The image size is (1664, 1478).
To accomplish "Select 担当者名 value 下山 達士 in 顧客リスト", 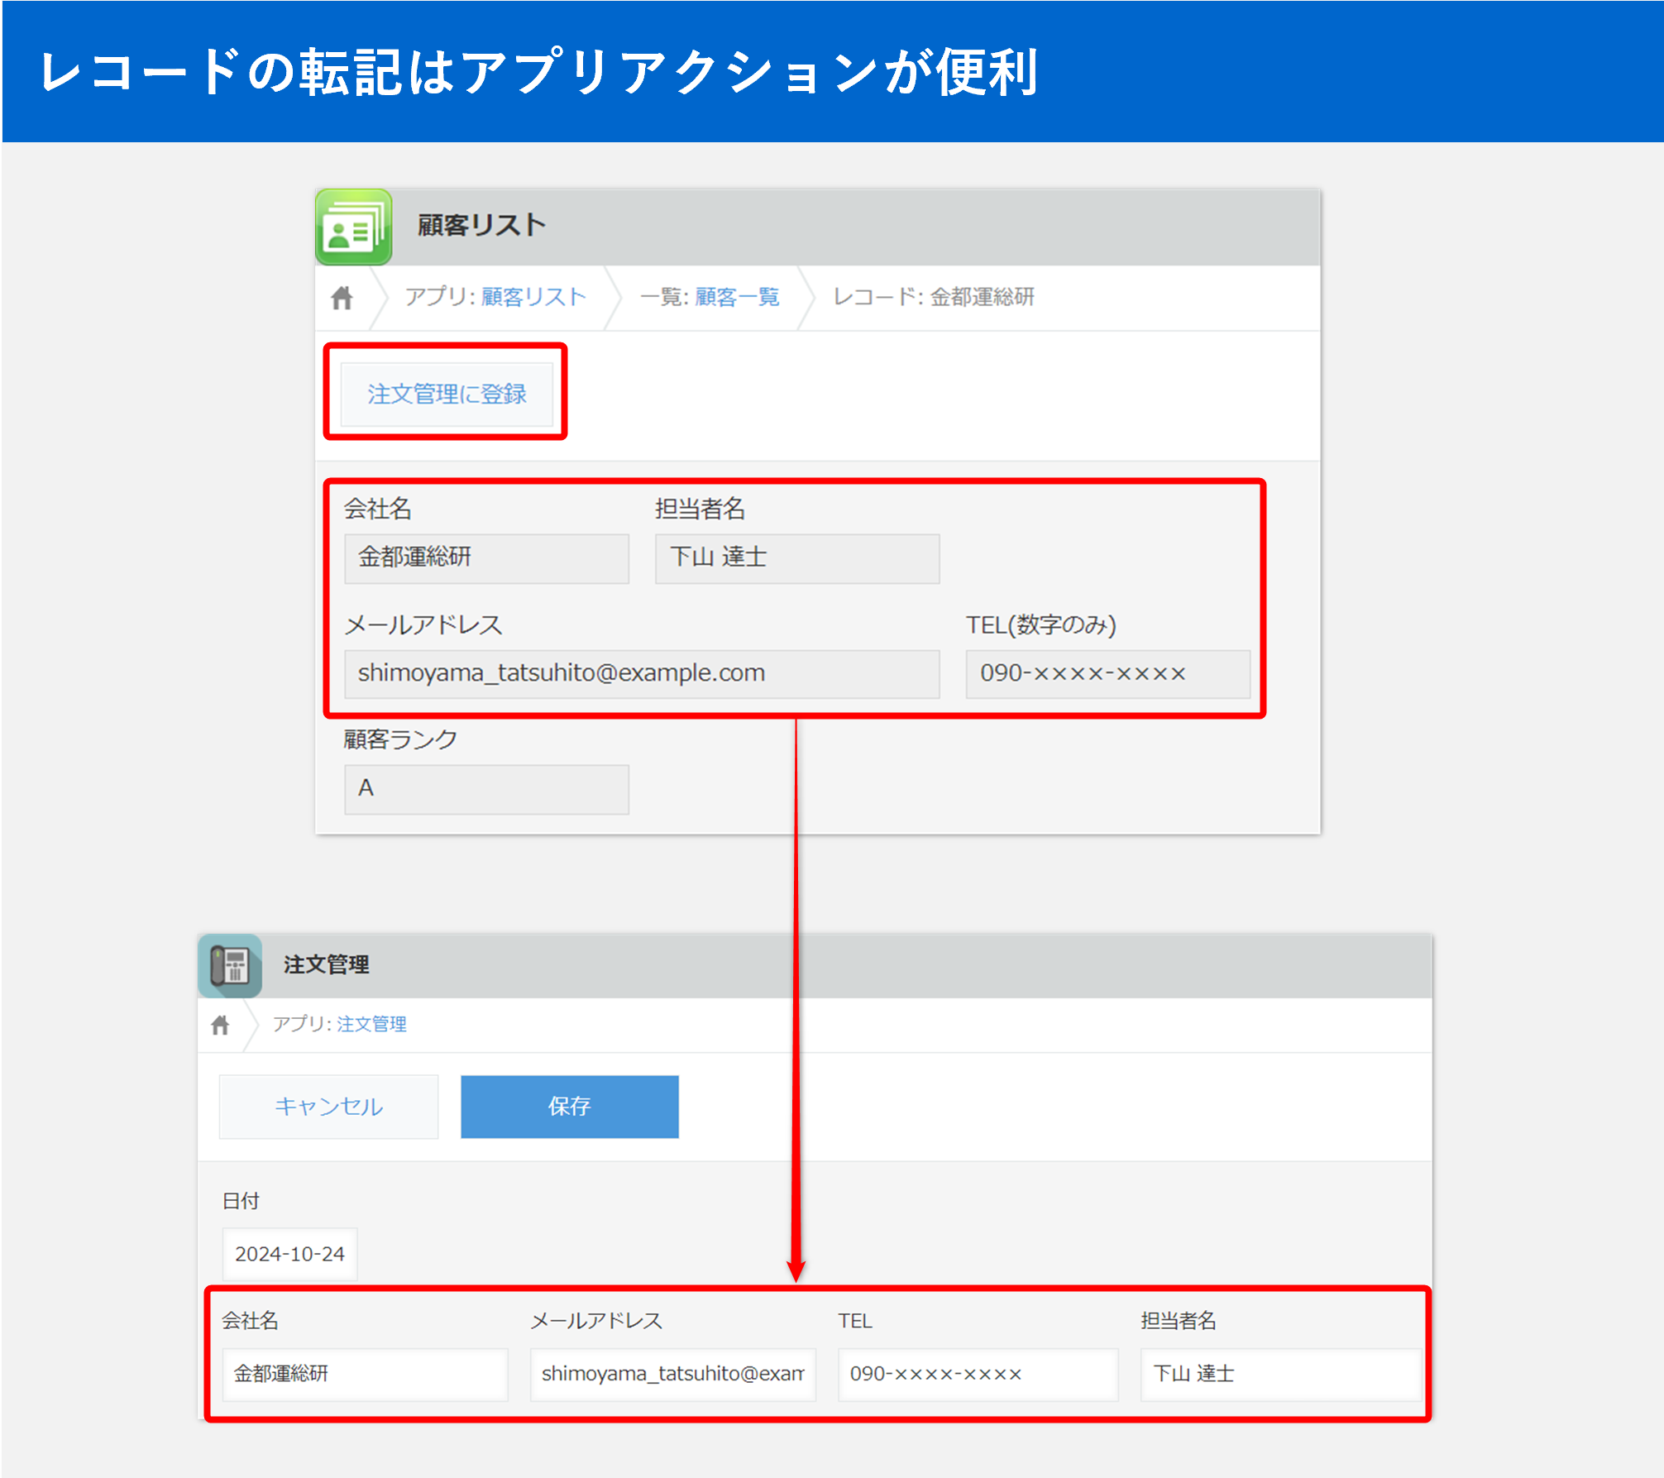I will 797,558.
